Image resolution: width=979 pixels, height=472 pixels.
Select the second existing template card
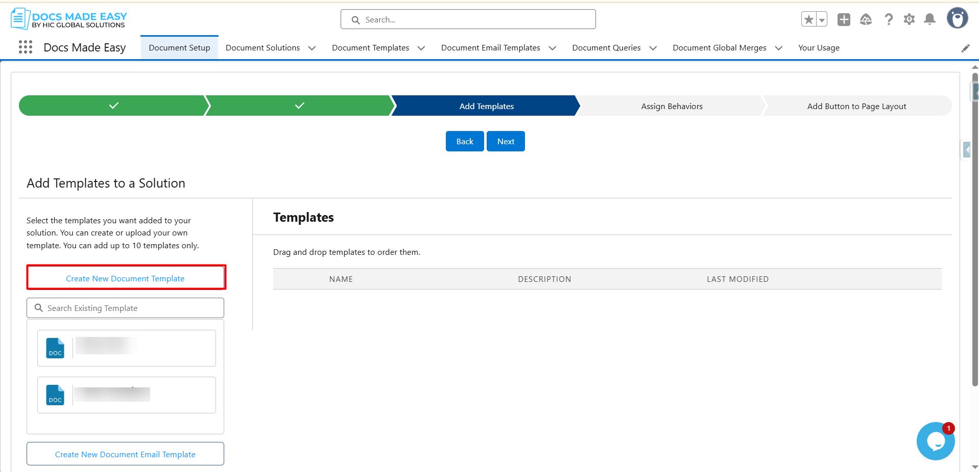tap(127, 395)
